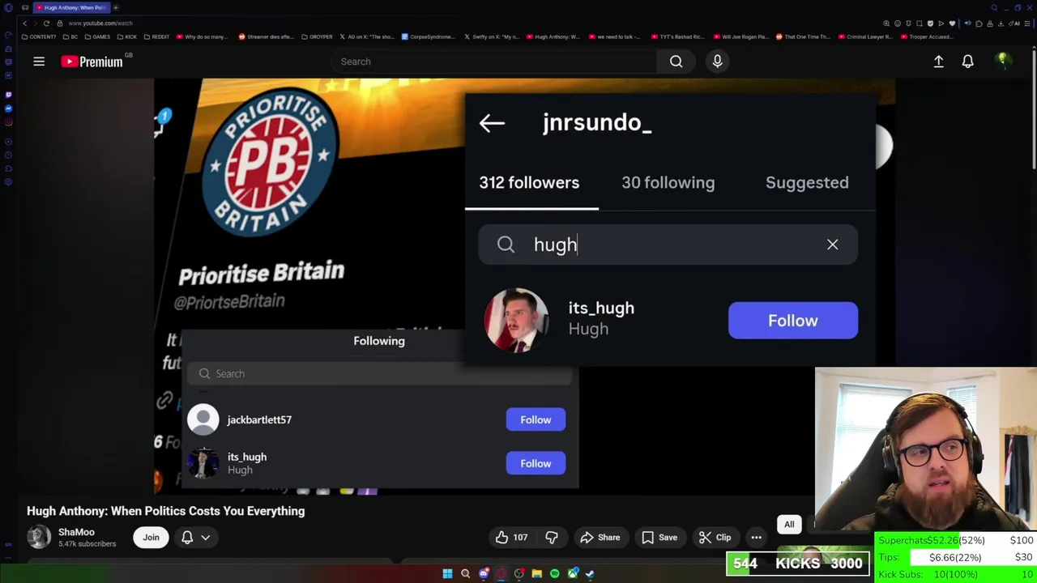Click the hugh follower search field
Screen dimensions: 1037x583
pos(668,245)
